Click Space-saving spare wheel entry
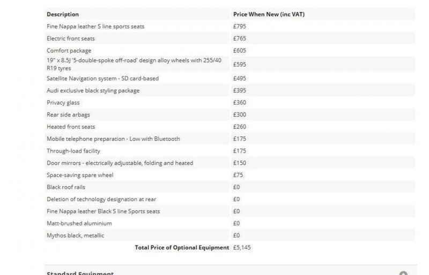Viewport: 429px width, 275px height. [x=80, y=175]
